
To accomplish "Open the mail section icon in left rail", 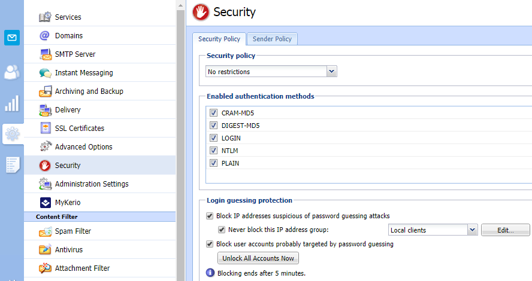I will (x=12, y=38).
